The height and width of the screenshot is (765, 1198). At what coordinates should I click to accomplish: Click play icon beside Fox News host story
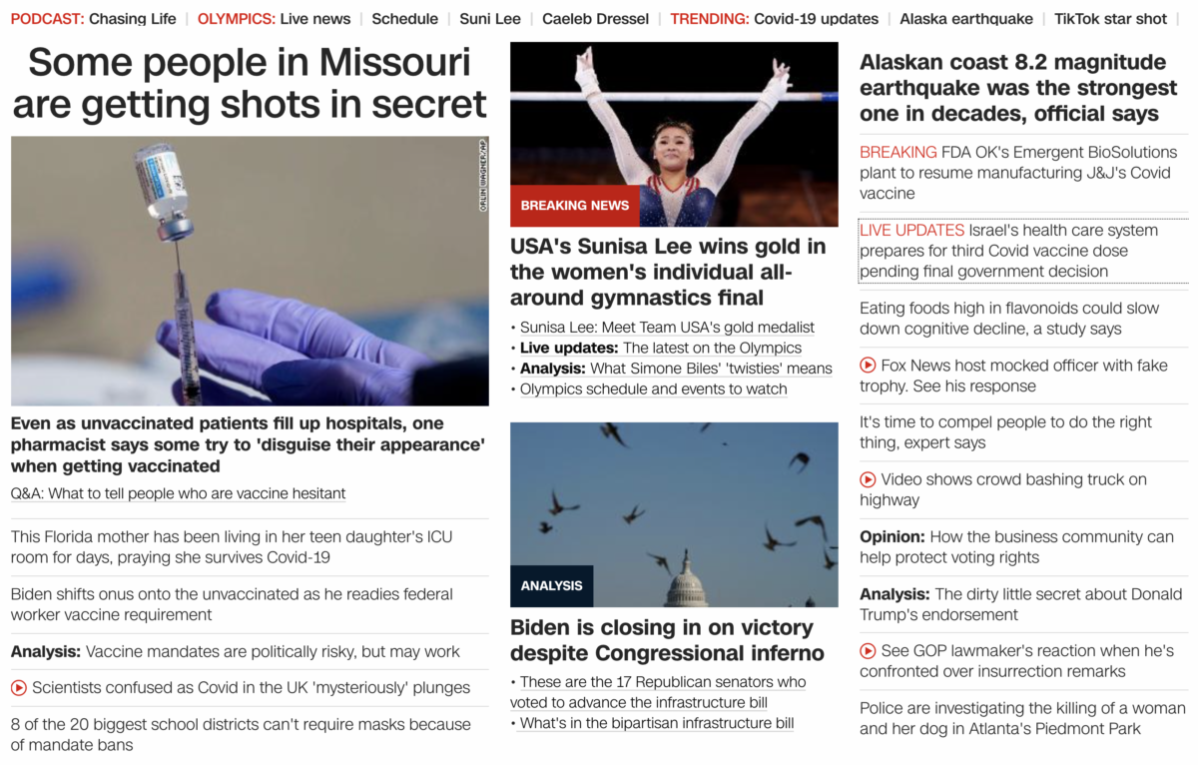[x=868, y=366]
